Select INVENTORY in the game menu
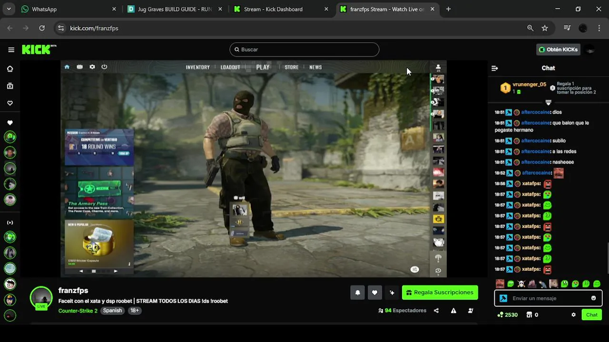 click(x=197, y=67)
